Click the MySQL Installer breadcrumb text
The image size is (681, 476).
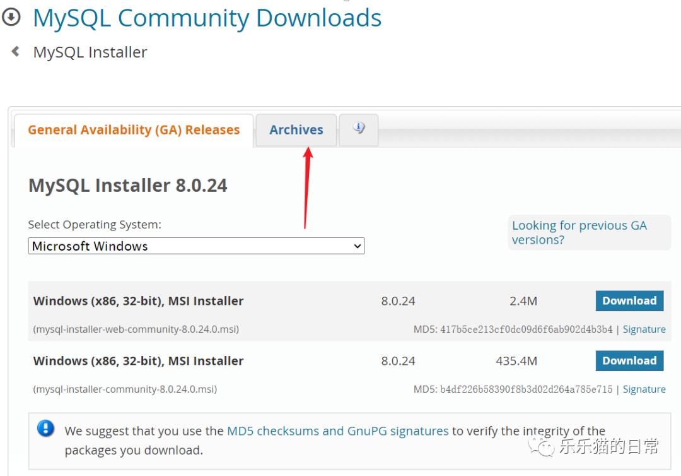pos(90,52)
